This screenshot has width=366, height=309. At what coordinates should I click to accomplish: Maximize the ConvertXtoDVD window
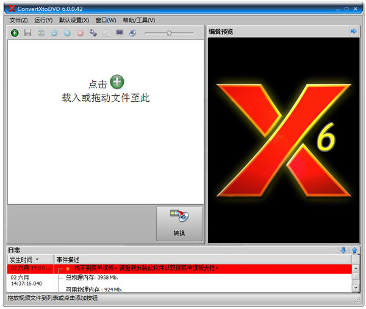click(346, 9)
